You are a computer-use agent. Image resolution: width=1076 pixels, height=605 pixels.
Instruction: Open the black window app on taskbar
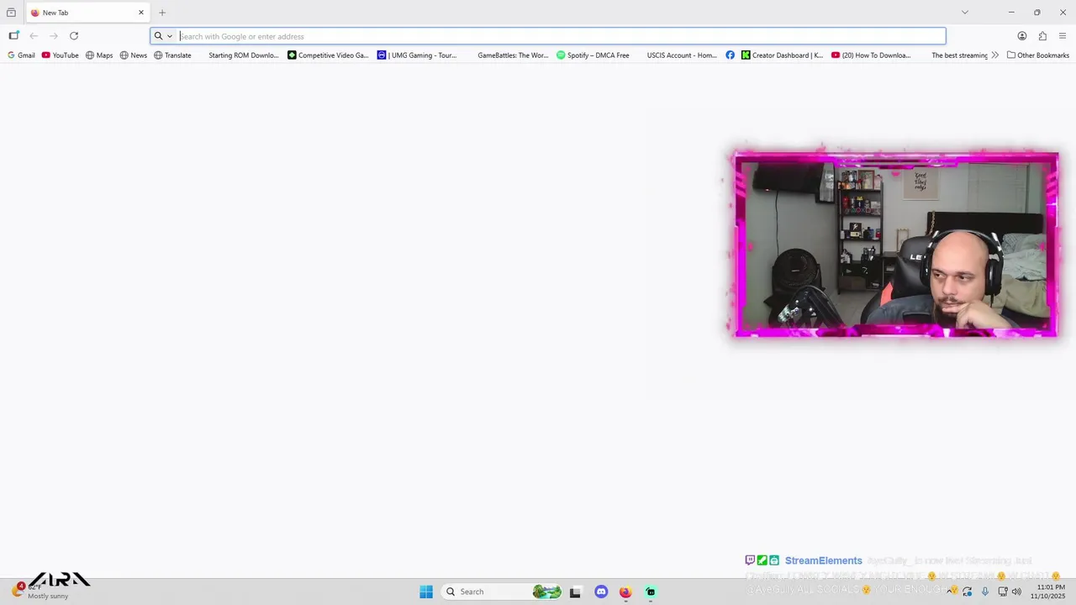[x=575, y=592]
